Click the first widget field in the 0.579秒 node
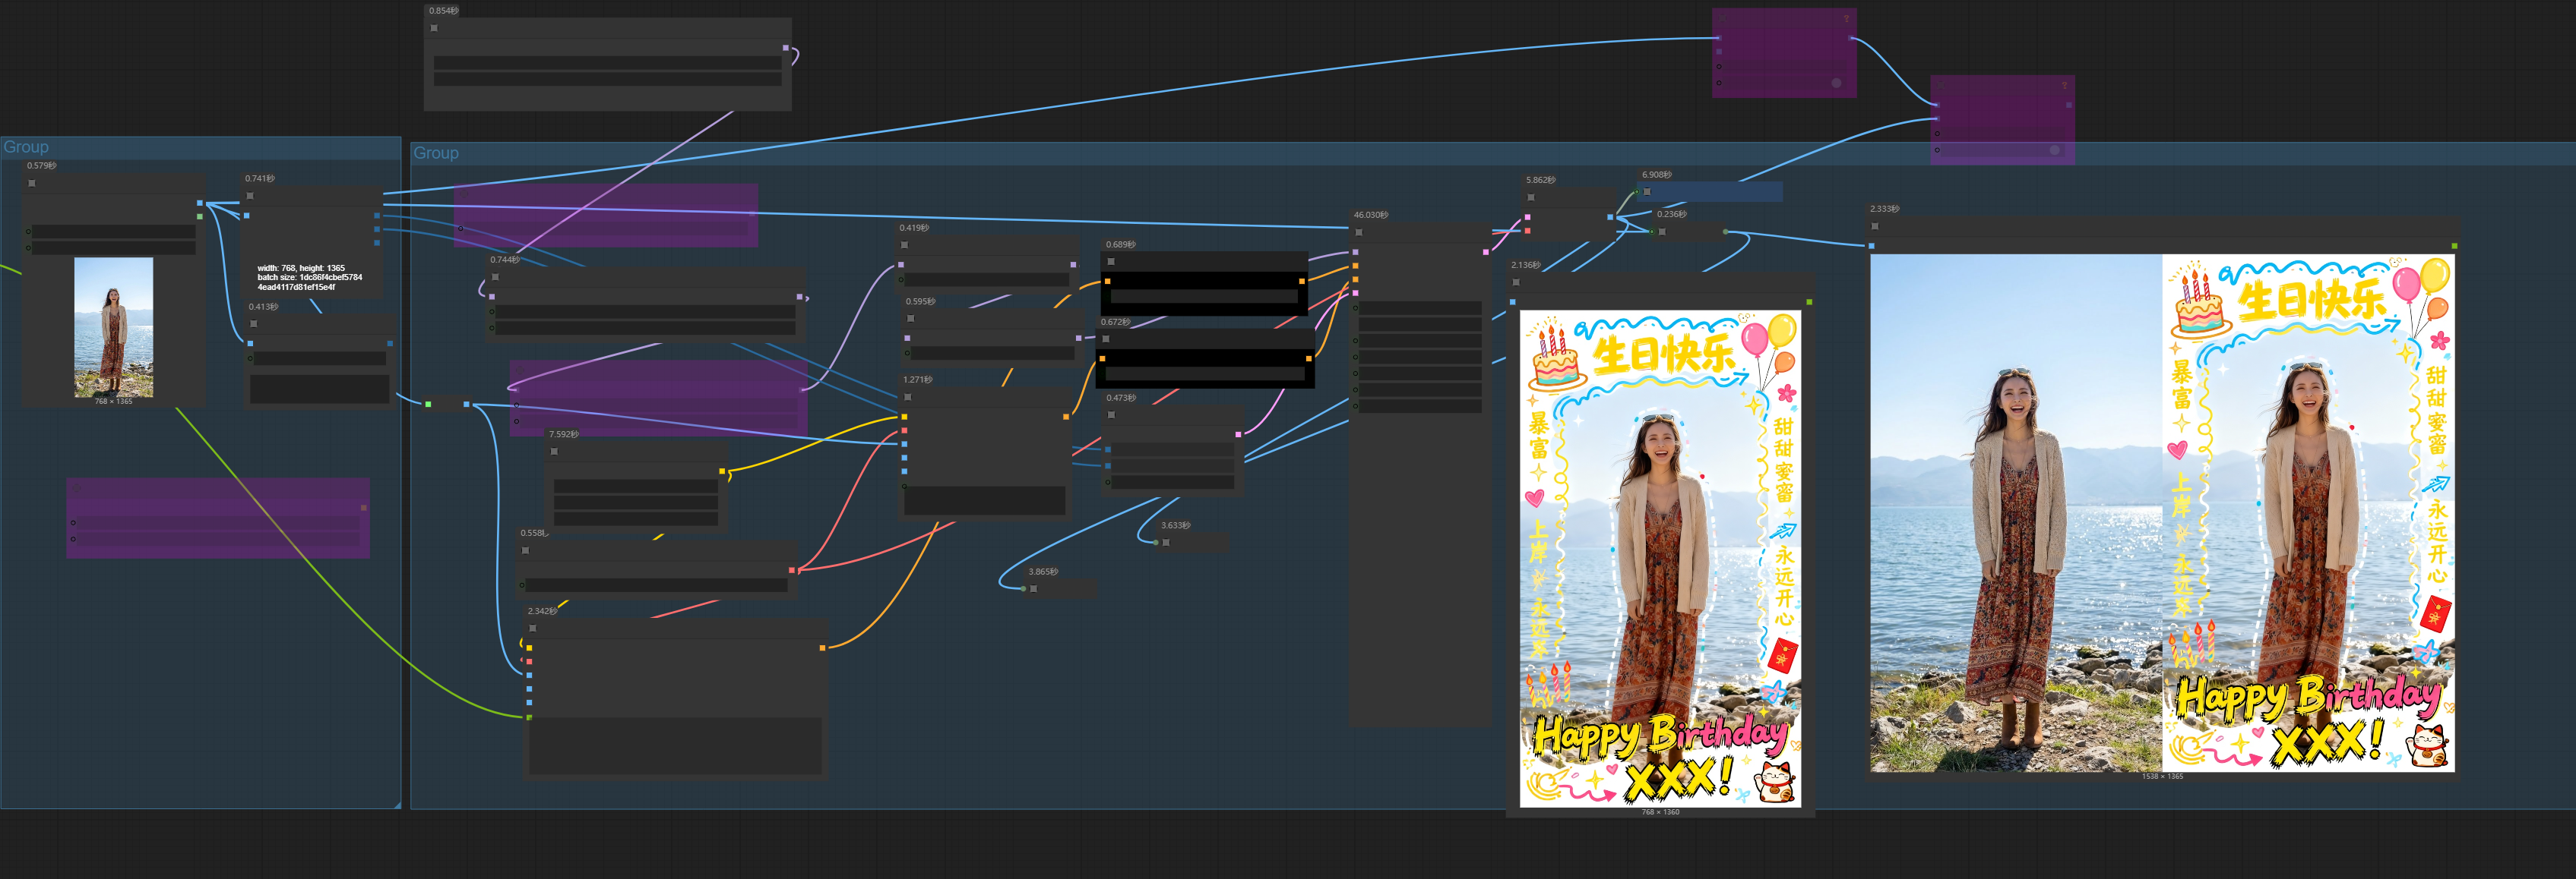 (x=113, y=231)
